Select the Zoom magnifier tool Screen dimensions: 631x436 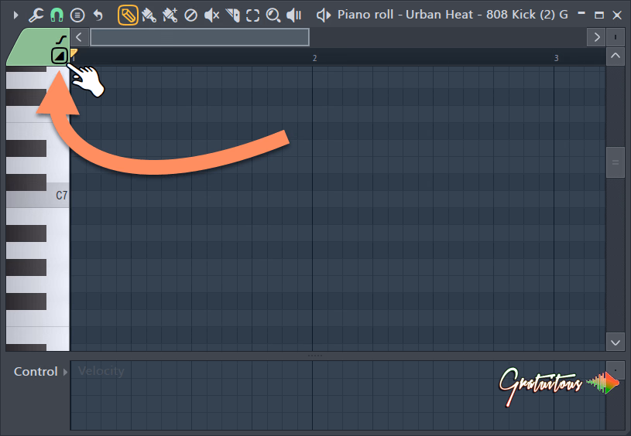pyautogui.click(x=273, y=15)
